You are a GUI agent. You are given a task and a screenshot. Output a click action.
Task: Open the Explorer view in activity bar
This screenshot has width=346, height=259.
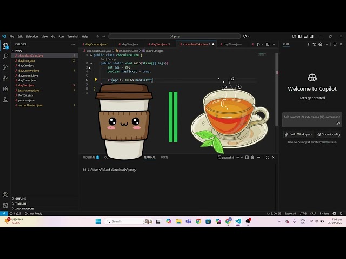pyautogui.click(x=5, y=46)
